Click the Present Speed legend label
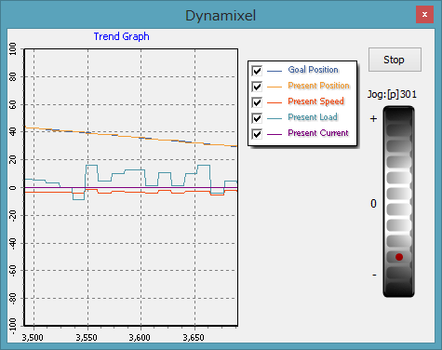Viewport: 442px width, 350px height. pos(315,101)
